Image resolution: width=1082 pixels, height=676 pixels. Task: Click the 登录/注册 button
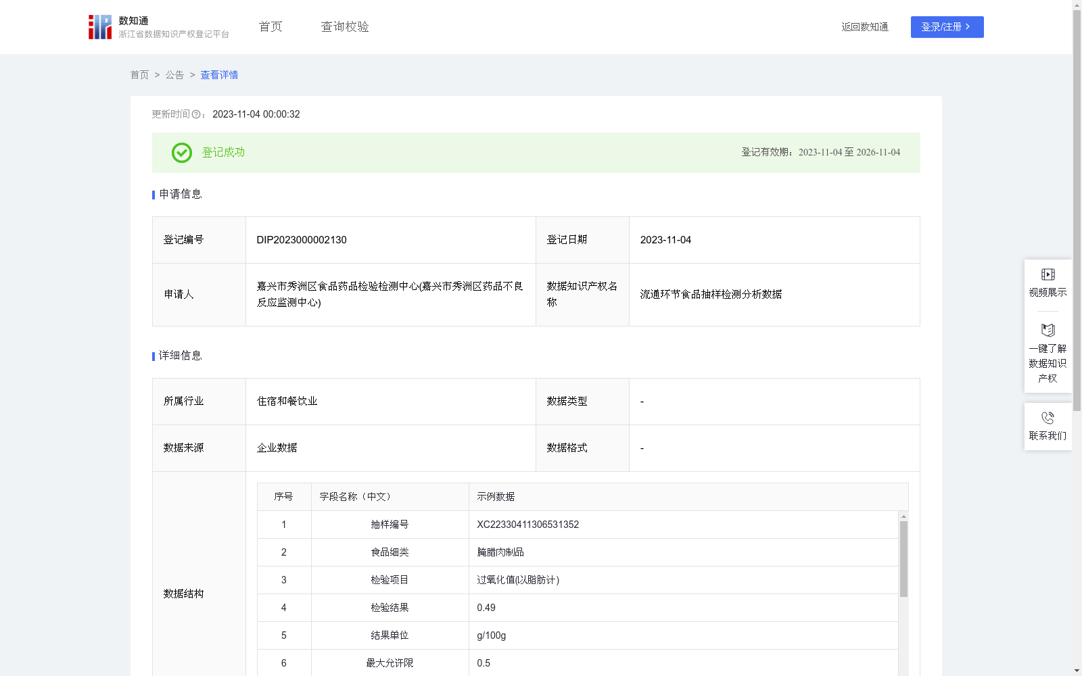click(x=947, y=27)
